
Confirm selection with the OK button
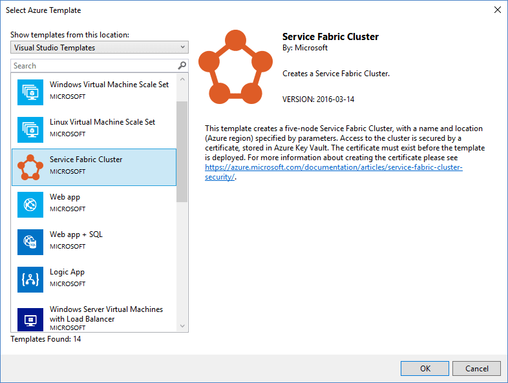[425, 368]
